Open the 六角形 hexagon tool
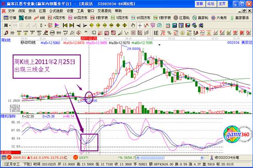The height and width of the screenshot is (168, 253). [x=219, y=18]
